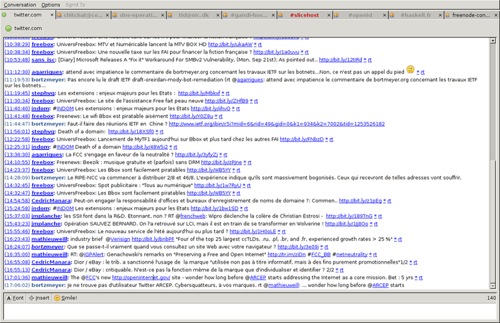The height and width of the screenshot is (323, 500).
Task: Switch to the dns-operati... tab
Action: click(x=139, y=15)
